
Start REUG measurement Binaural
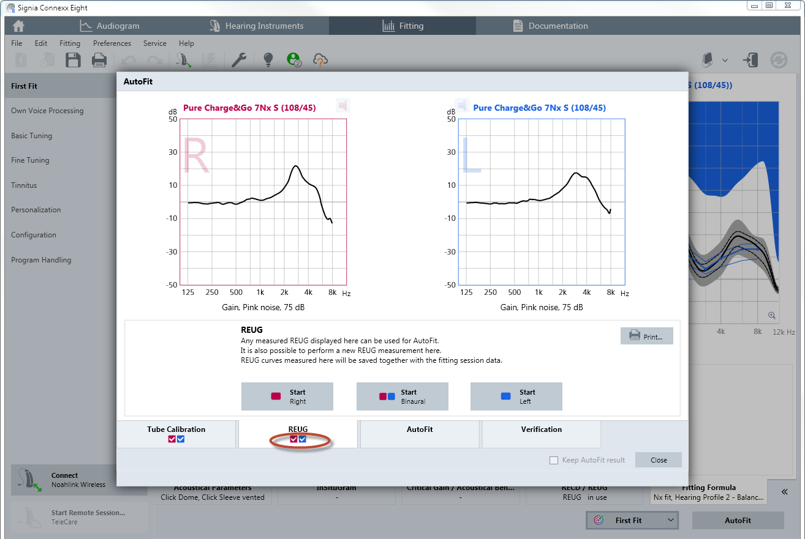tap(402, 396)
